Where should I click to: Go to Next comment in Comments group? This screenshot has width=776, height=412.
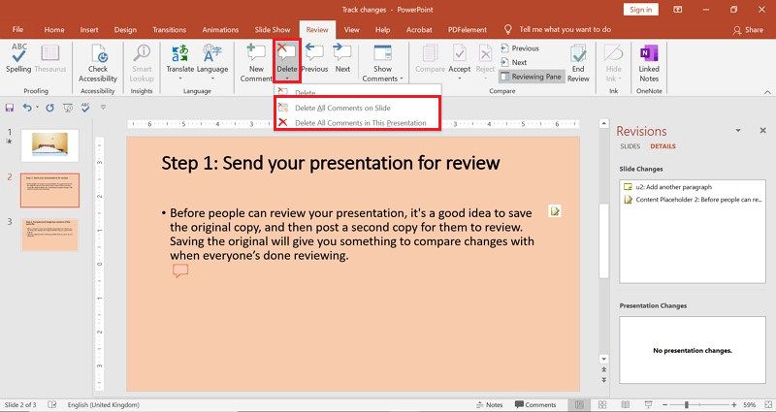coord(342,58)
